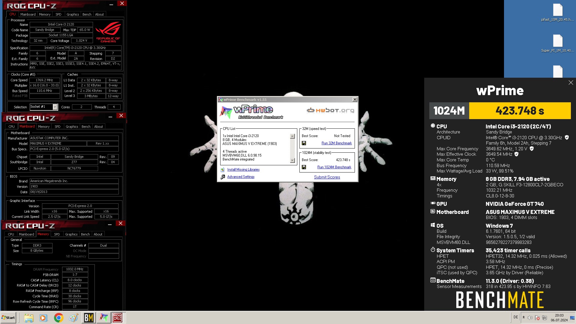
Task: Click Submit Scores link
Action: 327,177
